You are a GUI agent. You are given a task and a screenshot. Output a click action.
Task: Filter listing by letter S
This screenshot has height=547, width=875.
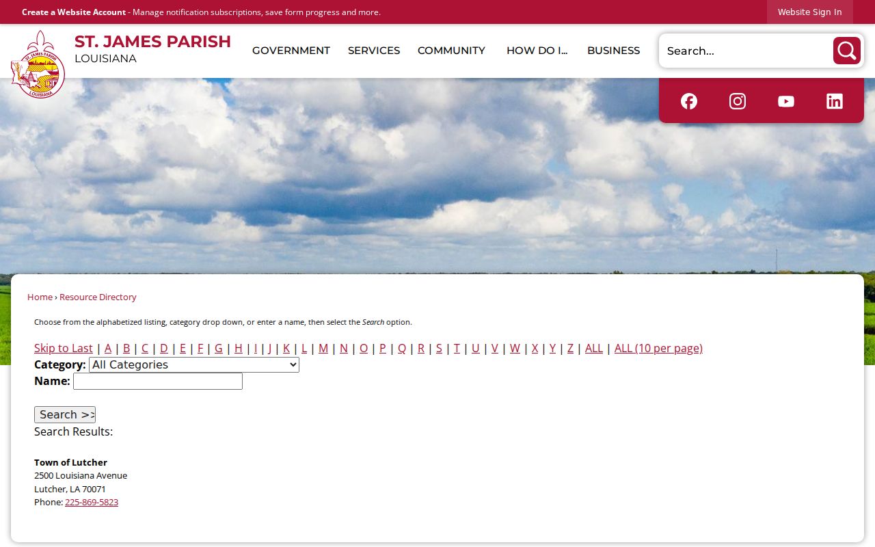439,349
